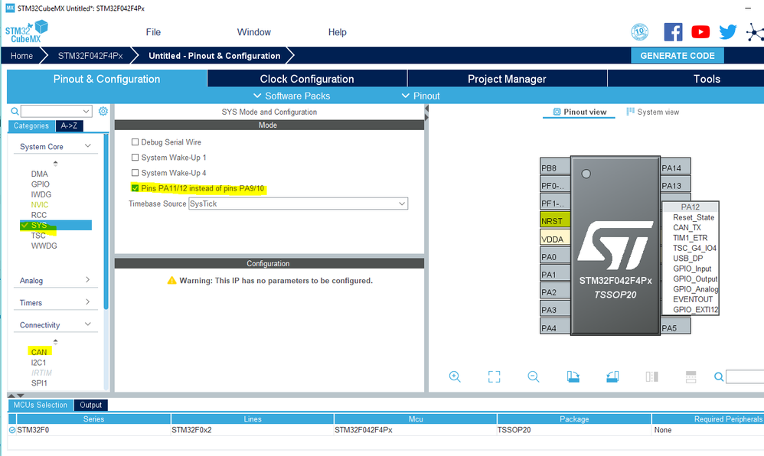Click the panel collapse arrows beside SYS mode
The width and height of the screenshot is (764, 456).
pos(426,113)
